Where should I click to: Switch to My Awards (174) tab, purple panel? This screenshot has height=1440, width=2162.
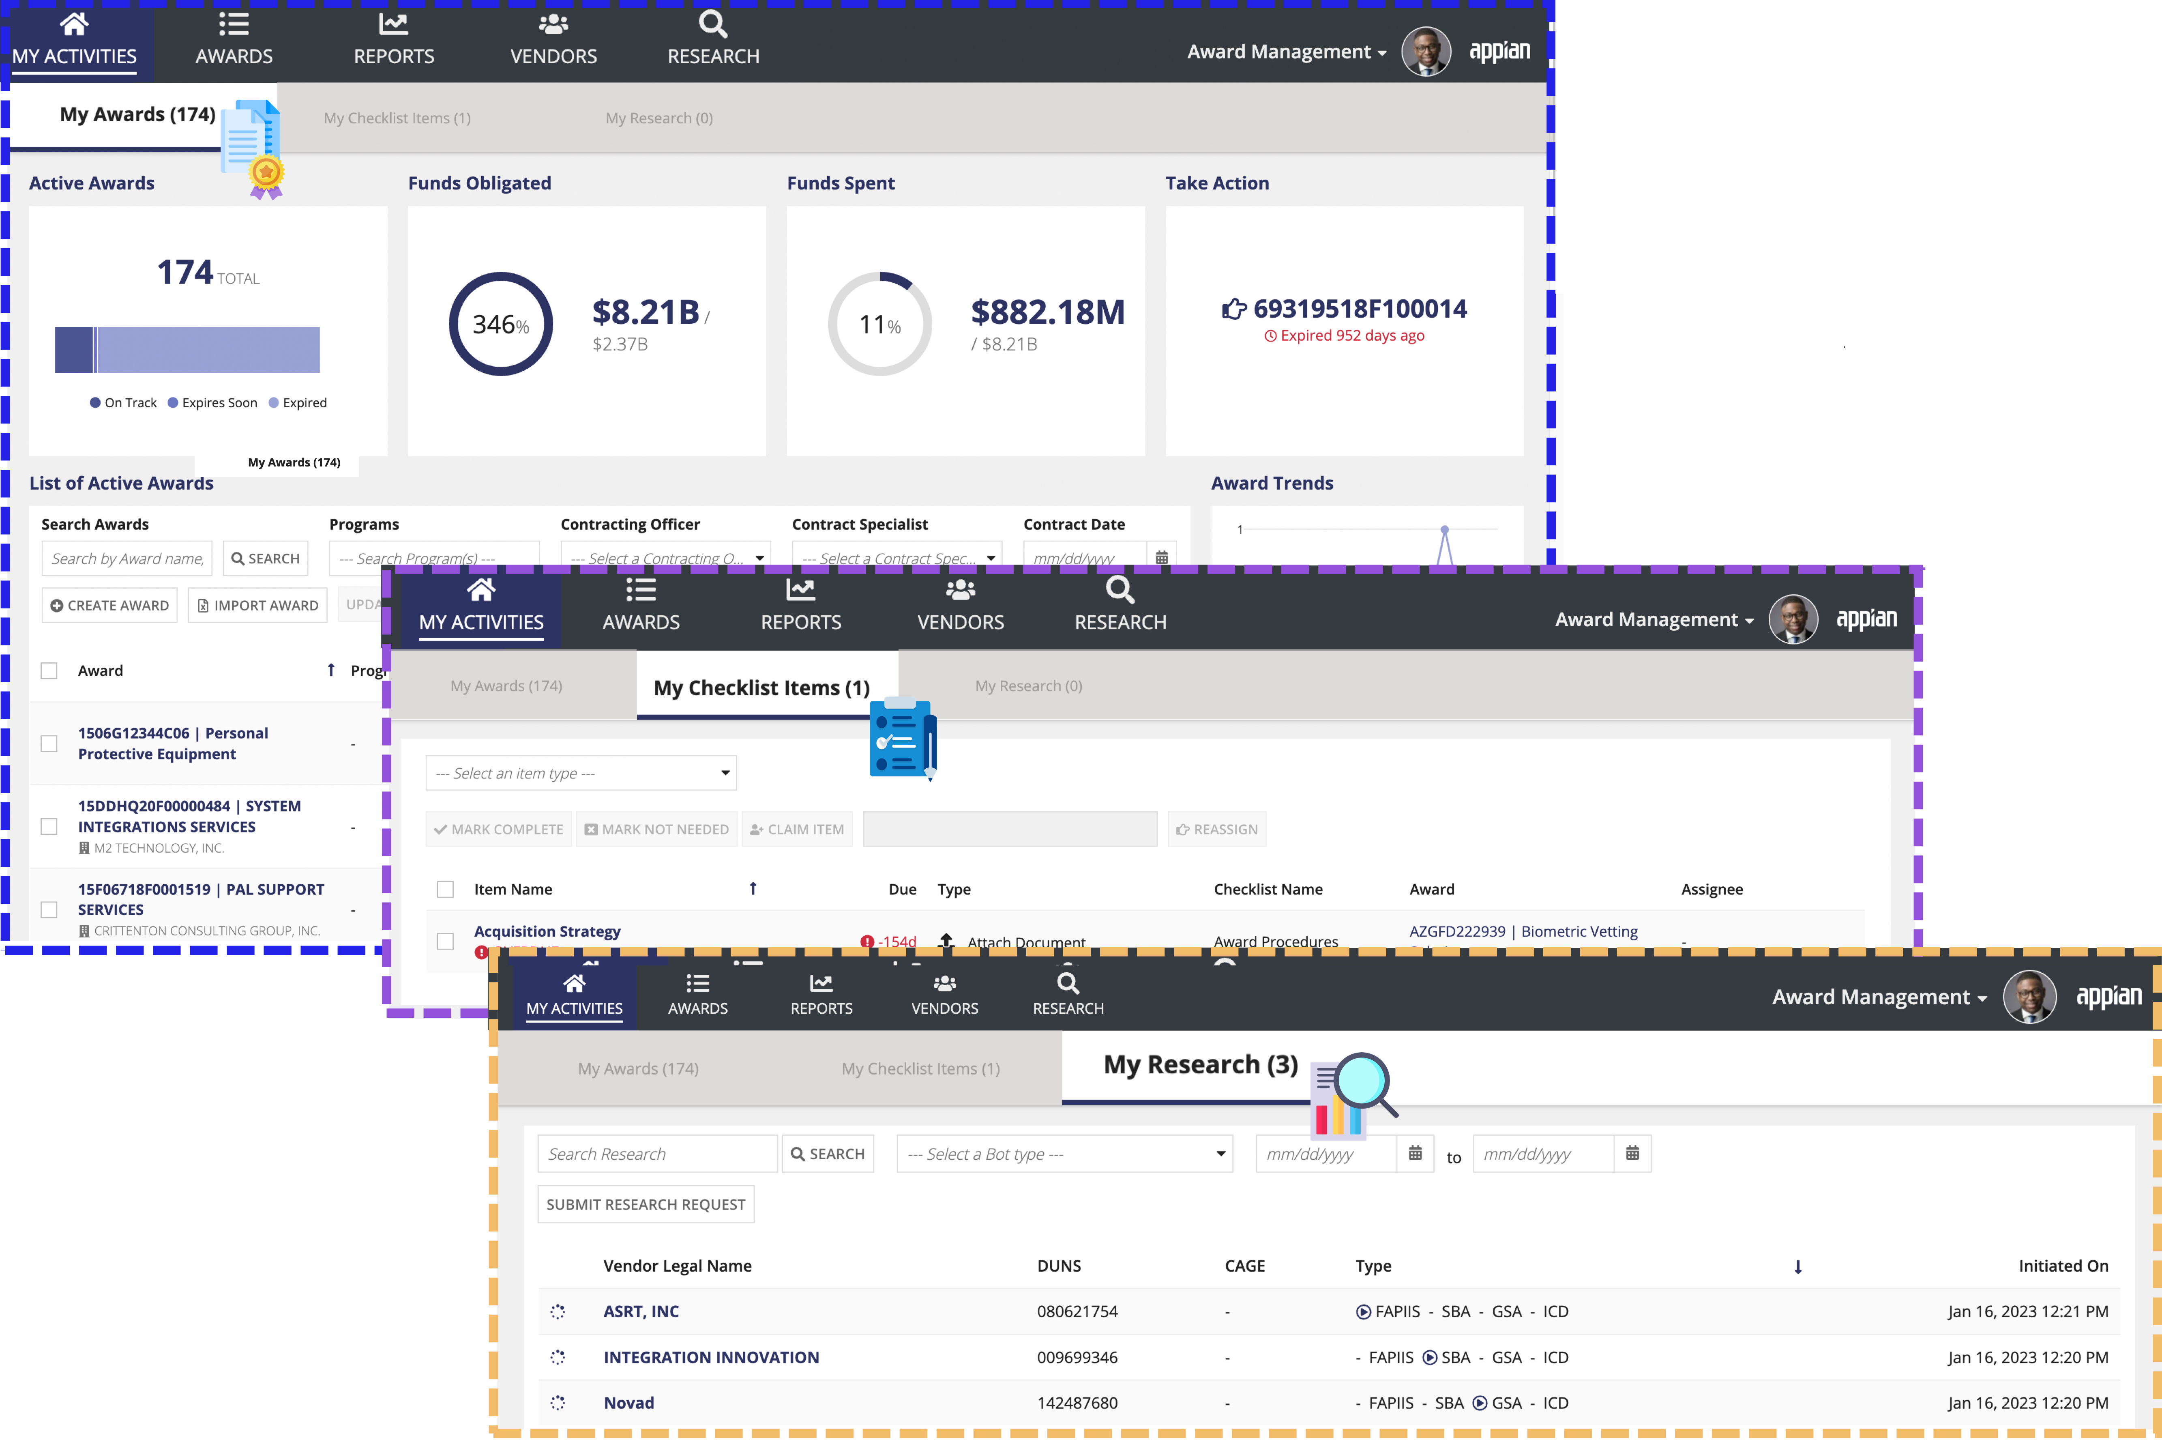(506, 685)
